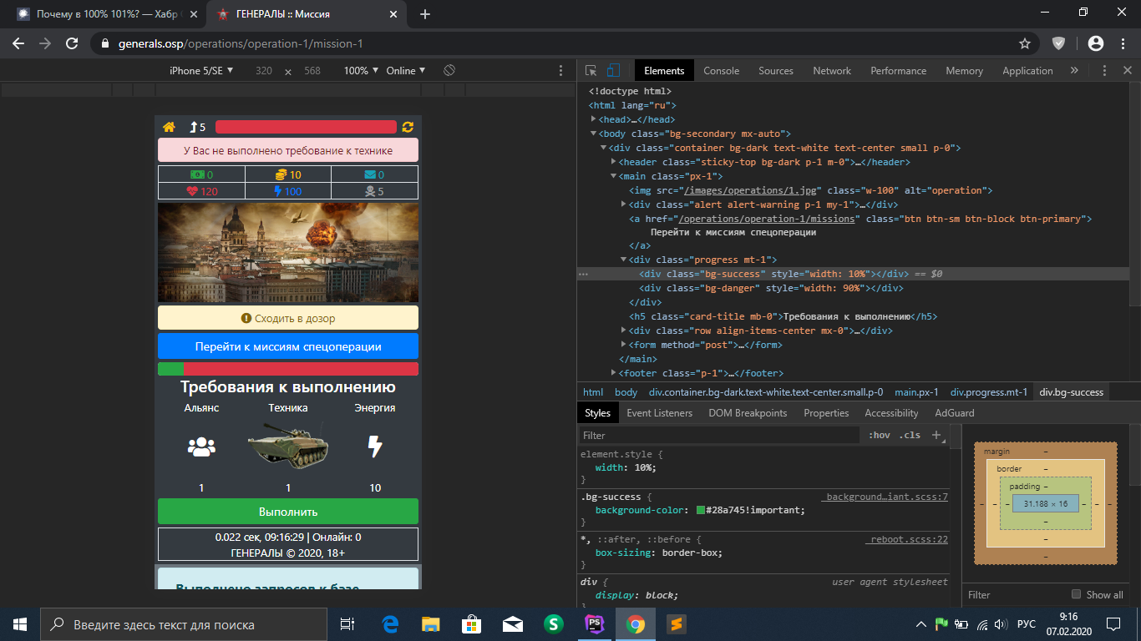Expand the alert alert-warning div node
1141x641 pixels.
[x=623, y=204]
